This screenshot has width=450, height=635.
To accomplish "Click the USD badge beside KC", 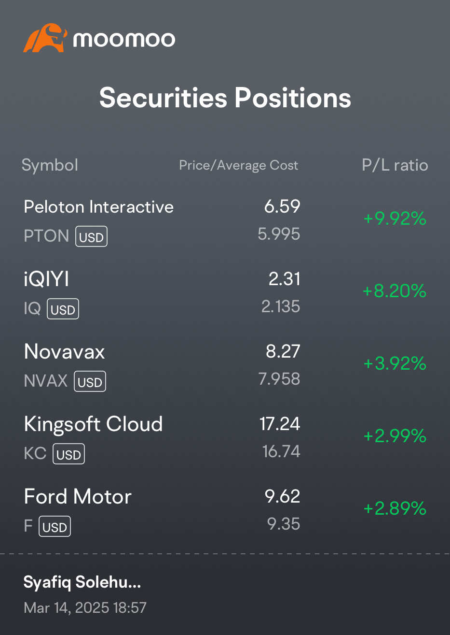I will point(68,454).
